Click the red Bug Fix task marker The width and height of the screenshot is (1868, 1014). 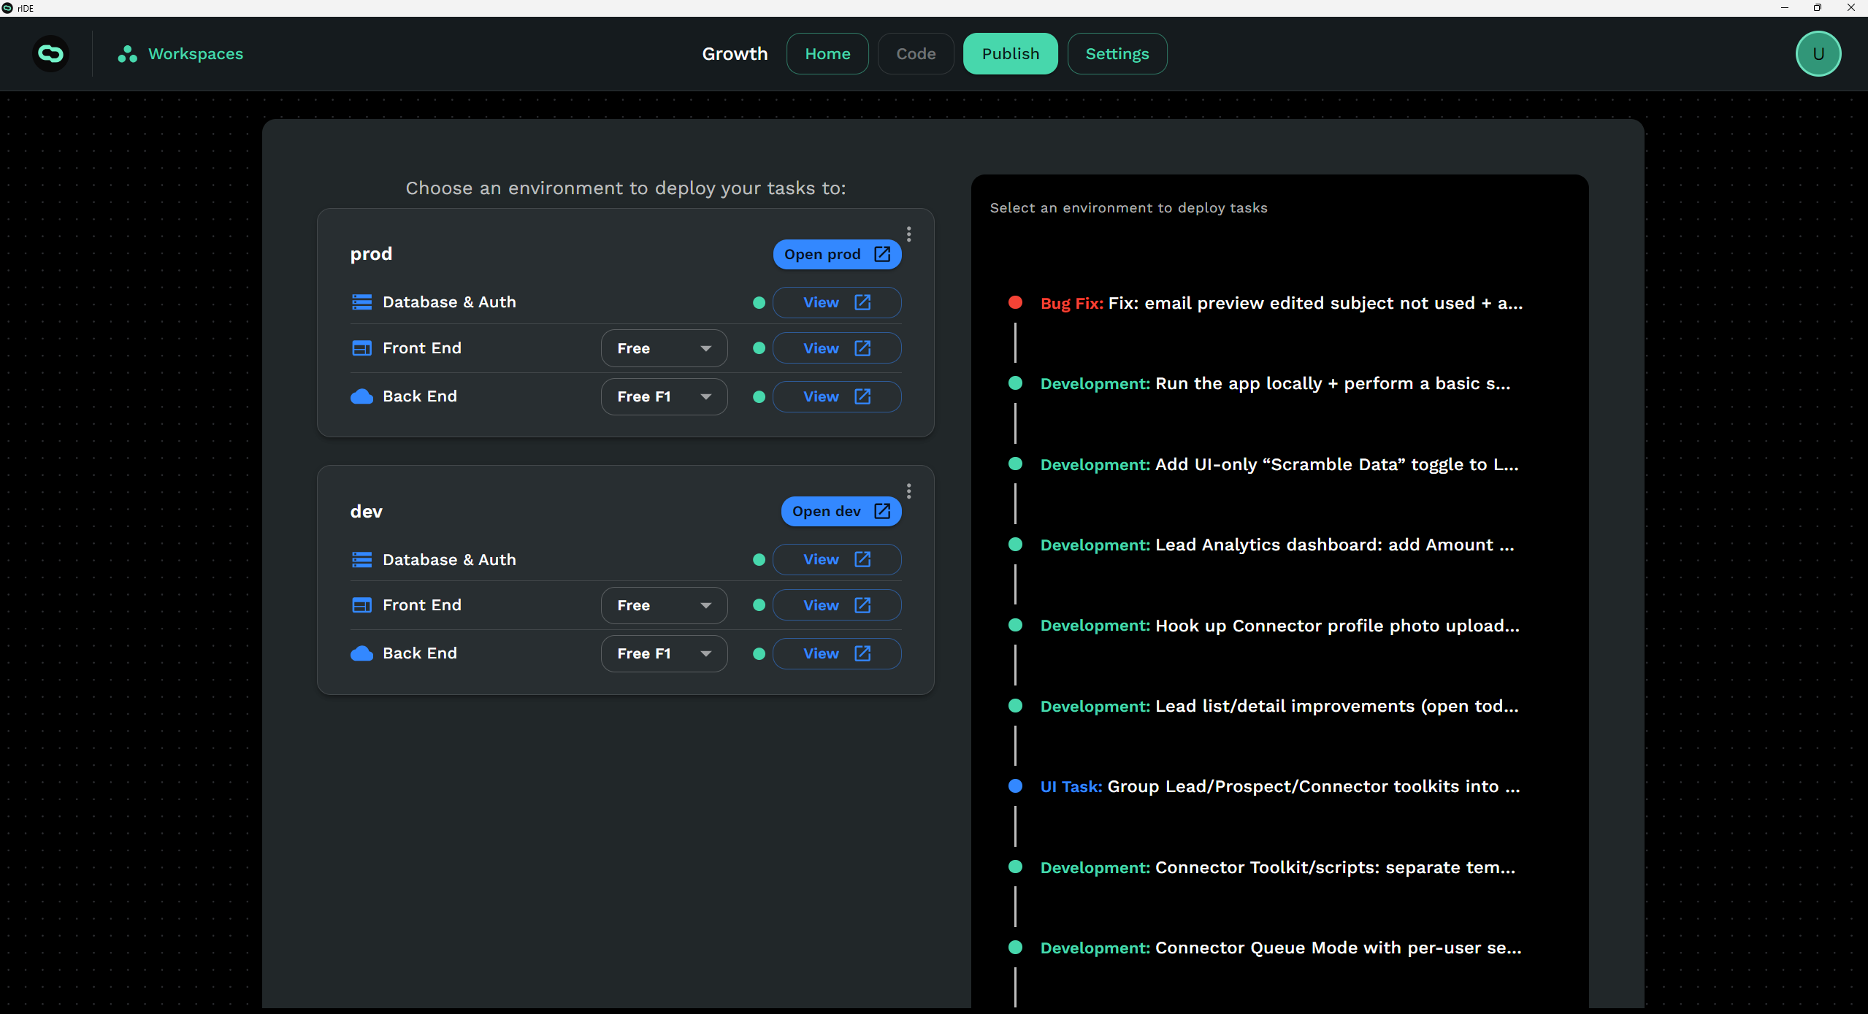(1015, 303)
